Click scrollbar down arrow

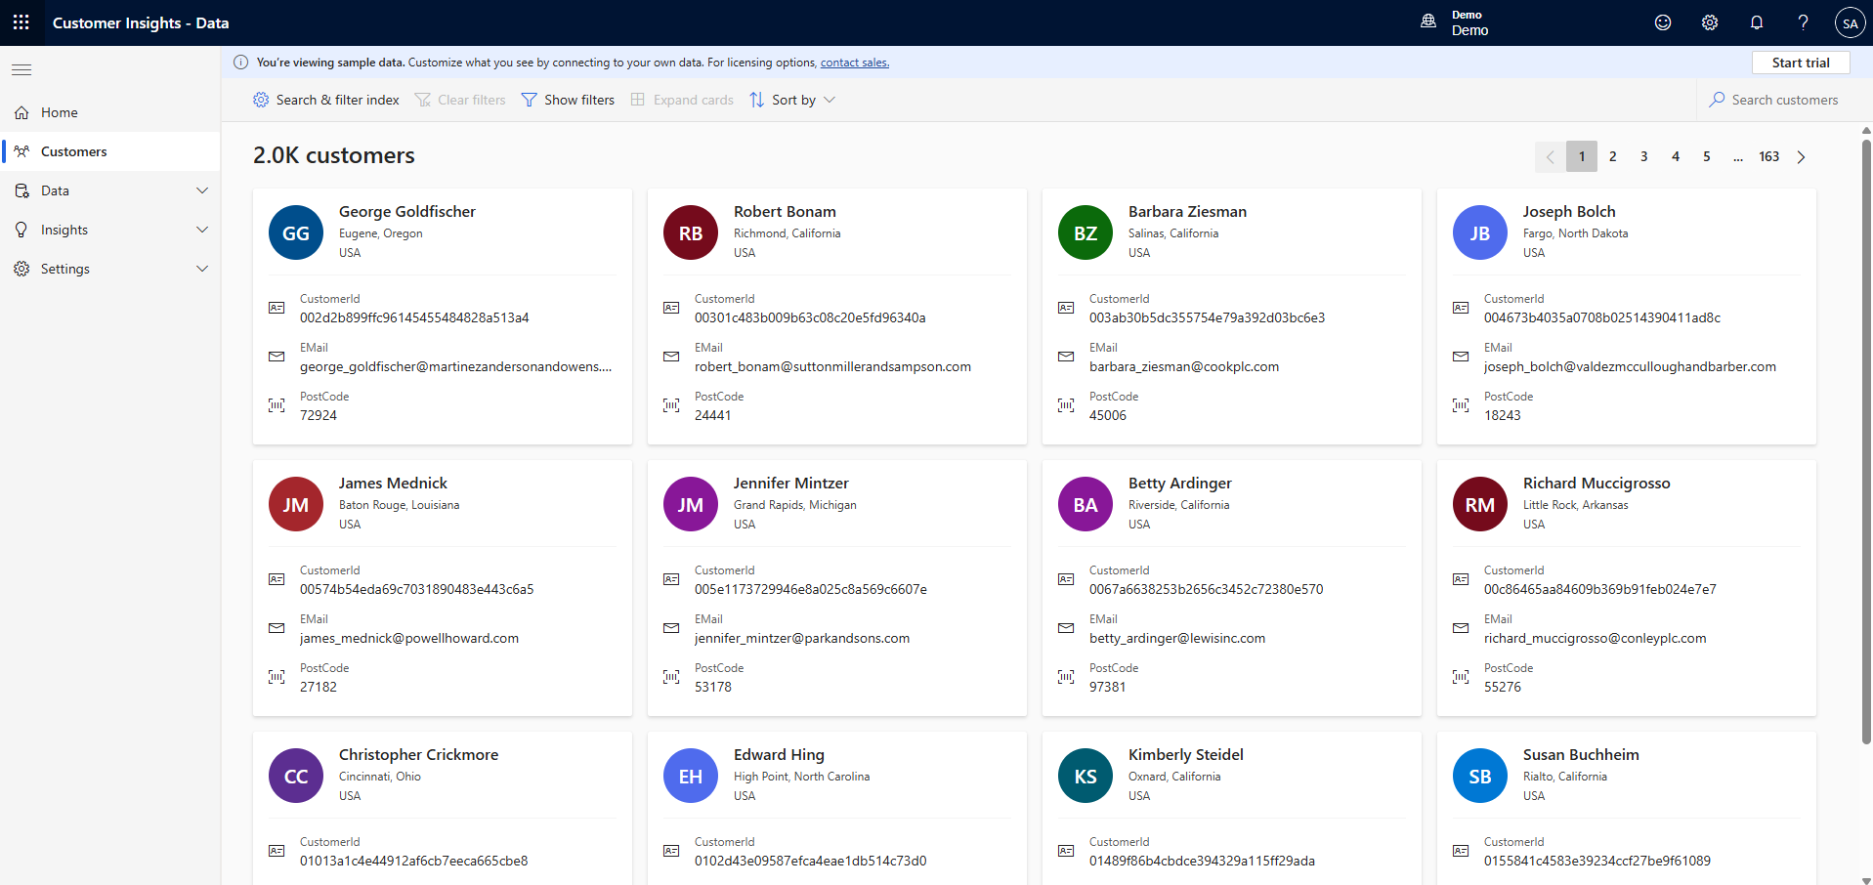click(1866, 879)
